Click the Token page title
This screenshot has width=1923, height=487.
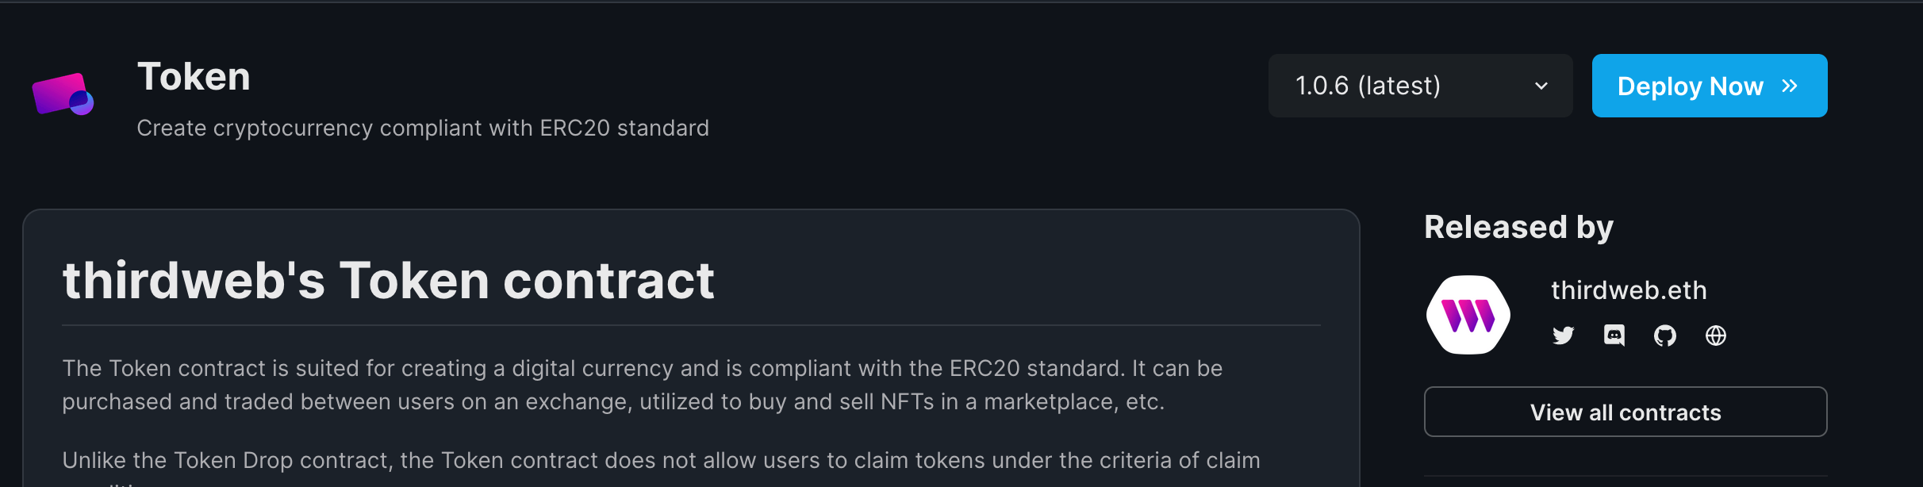(194, 76)
